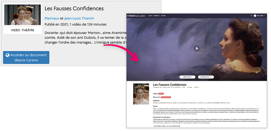Image resolution: width=271 pixels, height=131 pixels.
Task: Open the Ma liste menu item in Cyrano navbar
Action: [x=163, y=16]
